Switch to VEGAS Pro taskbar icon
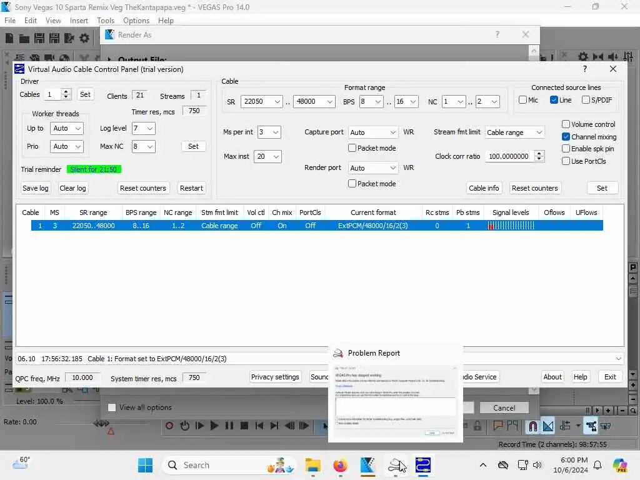640x480 pixels. pos(367,465)
